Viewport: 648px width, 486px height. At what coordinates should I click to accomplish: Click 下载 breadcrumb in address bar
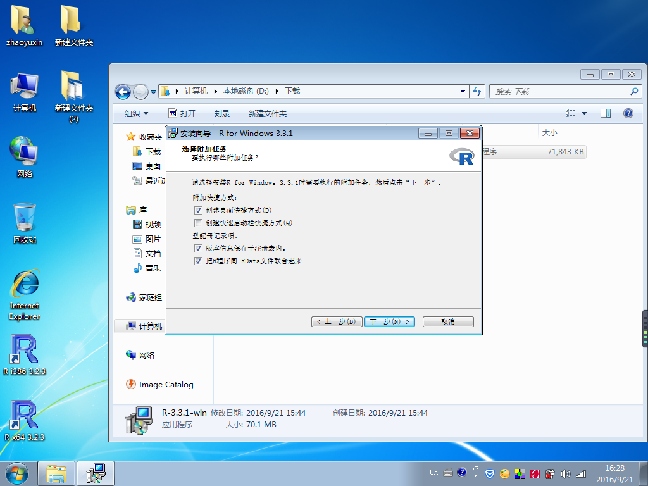(292, 91)
